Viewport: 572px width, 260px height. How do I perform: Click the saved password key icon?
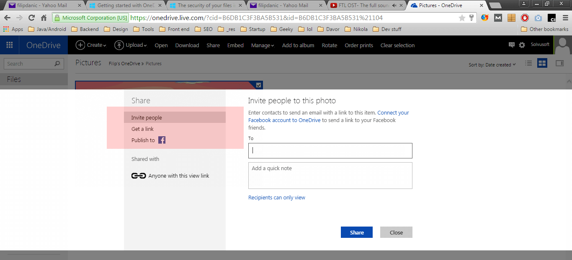[472, 18]
